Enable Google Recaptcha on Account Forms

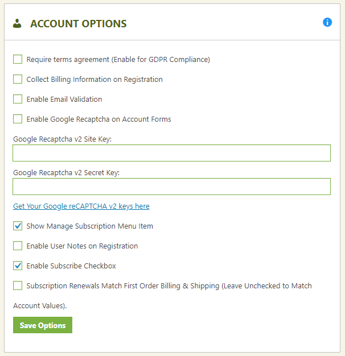(18, 119)
